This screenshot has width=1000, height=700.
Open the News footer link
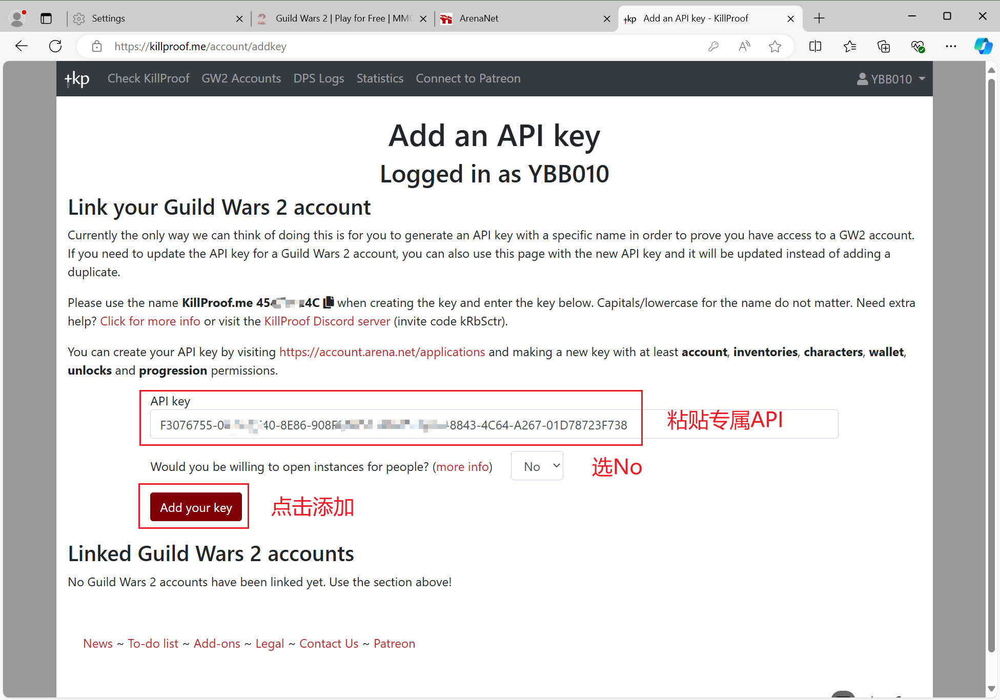pos(98,644)
